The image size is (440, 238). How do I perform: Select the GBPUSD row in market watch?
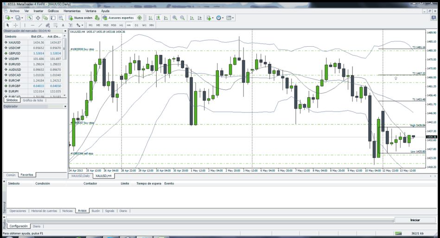tap(14, 53)
